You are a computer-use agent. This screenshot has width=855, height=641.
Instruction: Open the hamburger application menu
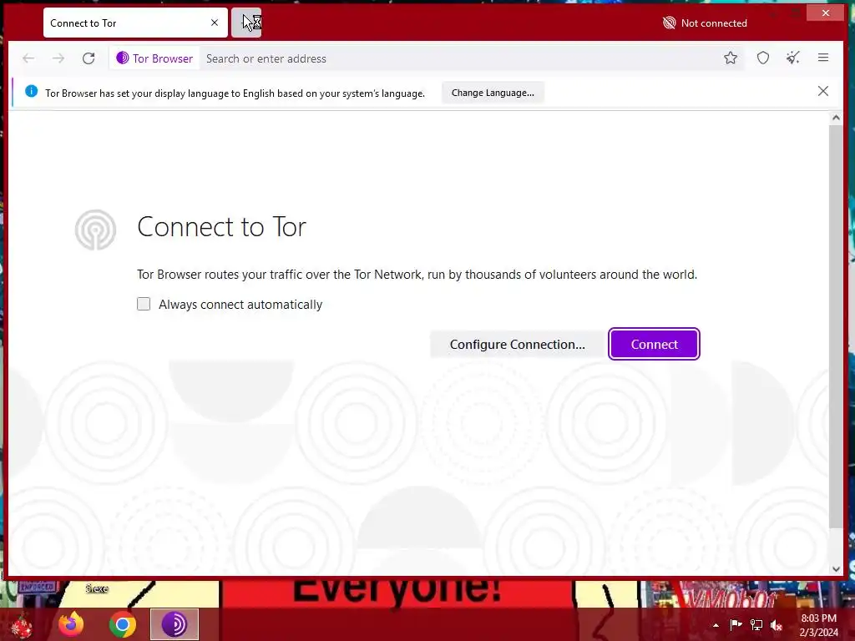pyautogui.click(x=822, y=58)
